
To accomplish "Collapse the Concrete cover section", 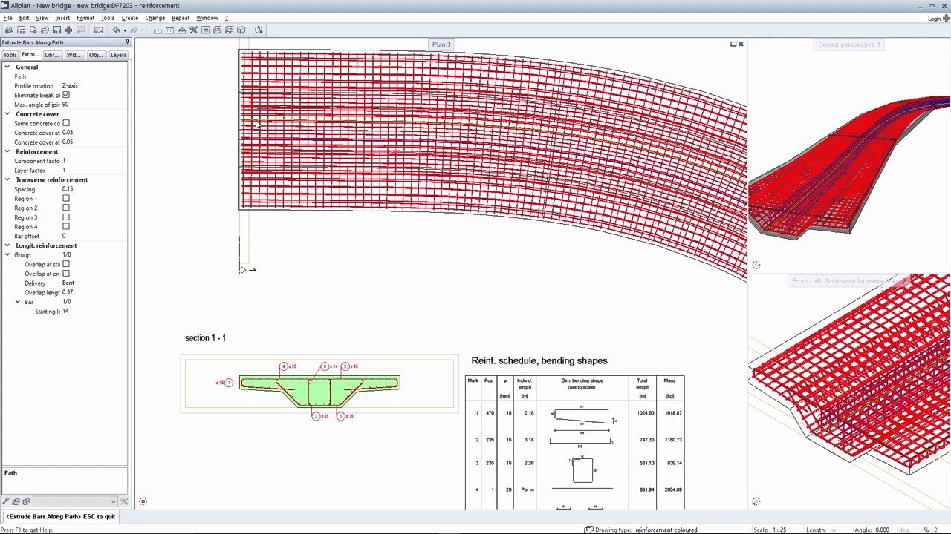I will tap(7, 114).
